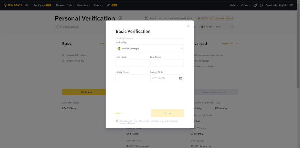Click Switch to Enterprise Account link
Image resolution: width=300 pixels, height=148 pixels.
pyautogui.click(x=215, y=18)
